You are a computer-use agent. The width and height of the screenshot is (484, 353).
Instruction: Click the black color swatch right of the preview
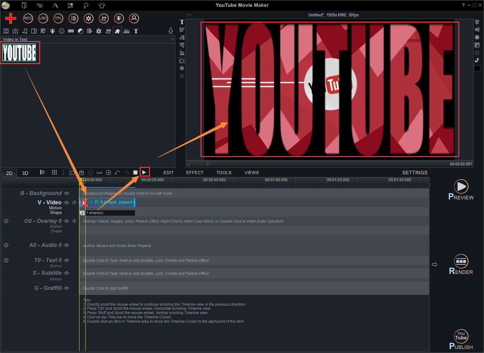[477, 68]
